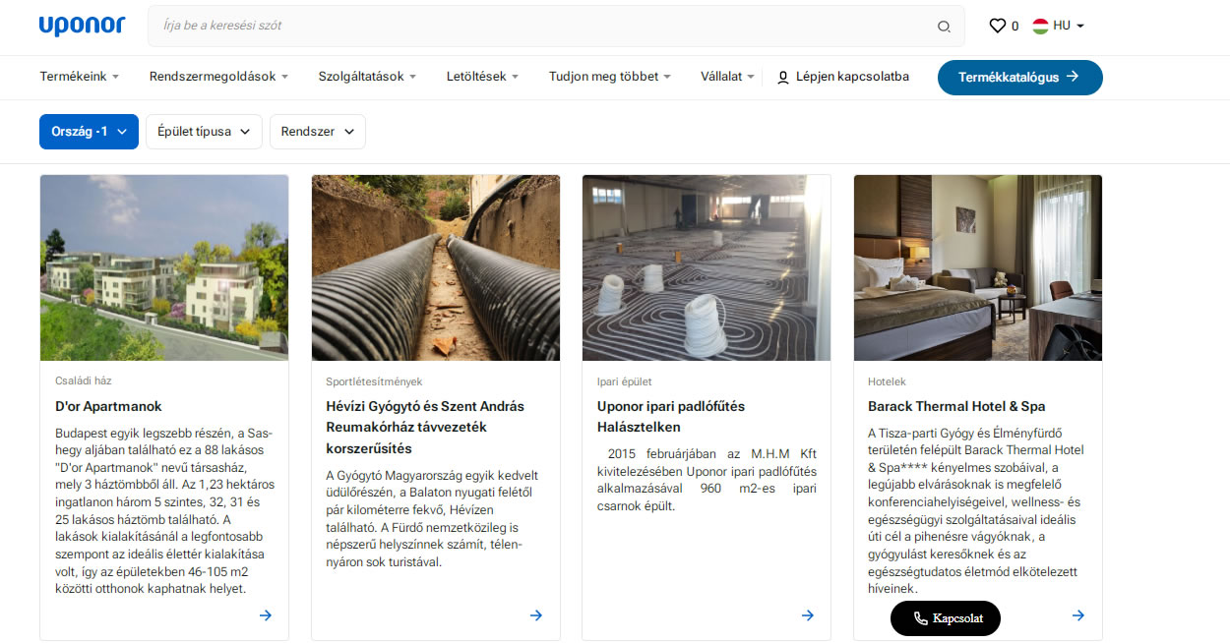The width and height of the screenshot is (1230, 643).
Task: Expand the Termékeink menu
Action: coord(79,76)
